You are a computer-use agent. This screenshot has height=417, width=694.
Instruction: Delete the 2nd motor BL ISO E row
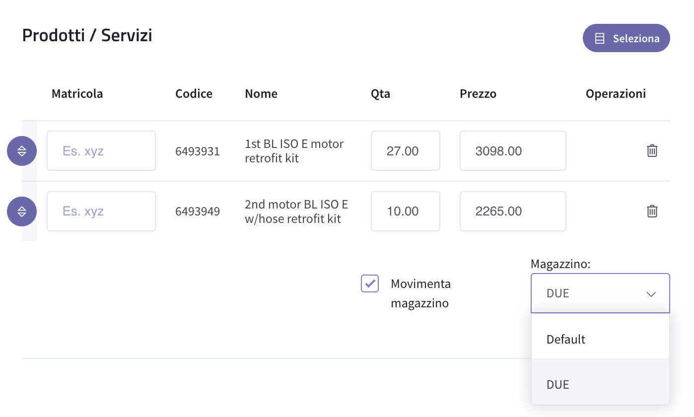(x=652, y=211)
